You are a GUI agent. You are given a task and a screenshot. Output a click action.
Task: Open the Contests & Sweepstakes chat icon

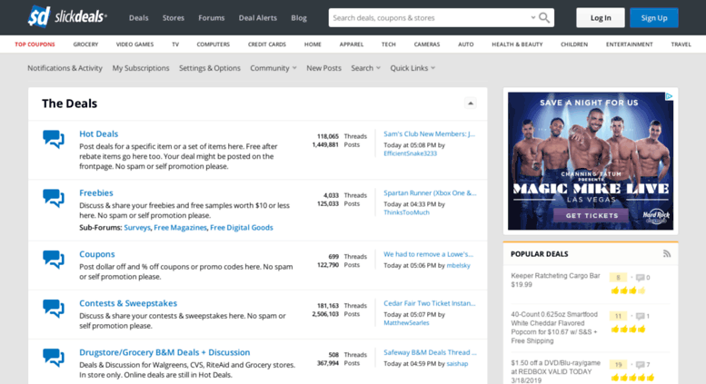tap(54, 309)
